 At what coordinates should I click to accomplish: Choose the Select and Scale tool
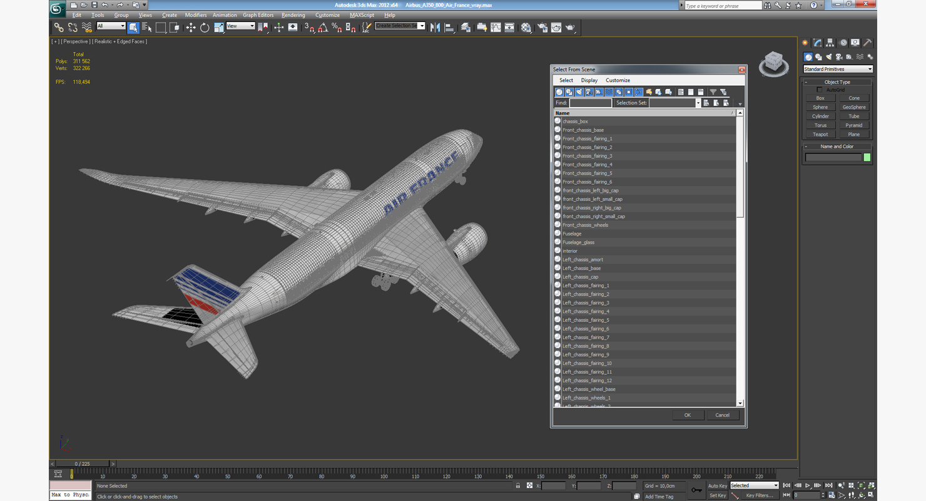[218, 27]
